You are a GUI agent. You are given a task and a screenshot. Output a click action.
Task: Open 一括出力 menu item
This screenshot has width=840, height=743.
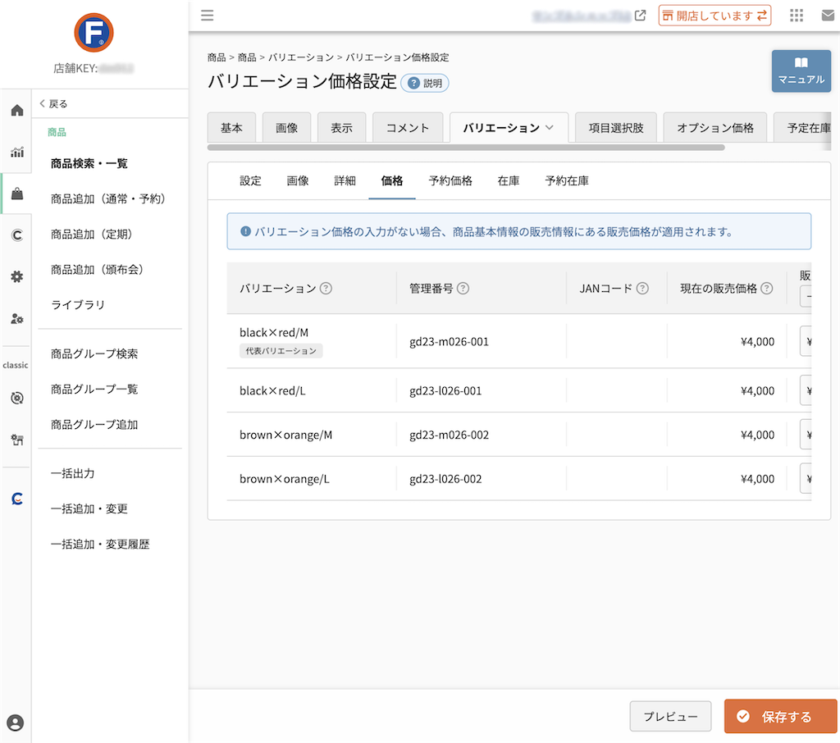72,473
